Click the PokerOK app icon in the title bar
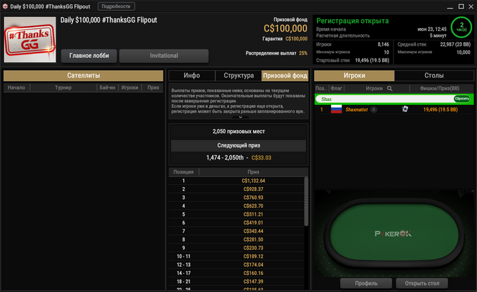This screenshot has height=292, width=477. 5,6
